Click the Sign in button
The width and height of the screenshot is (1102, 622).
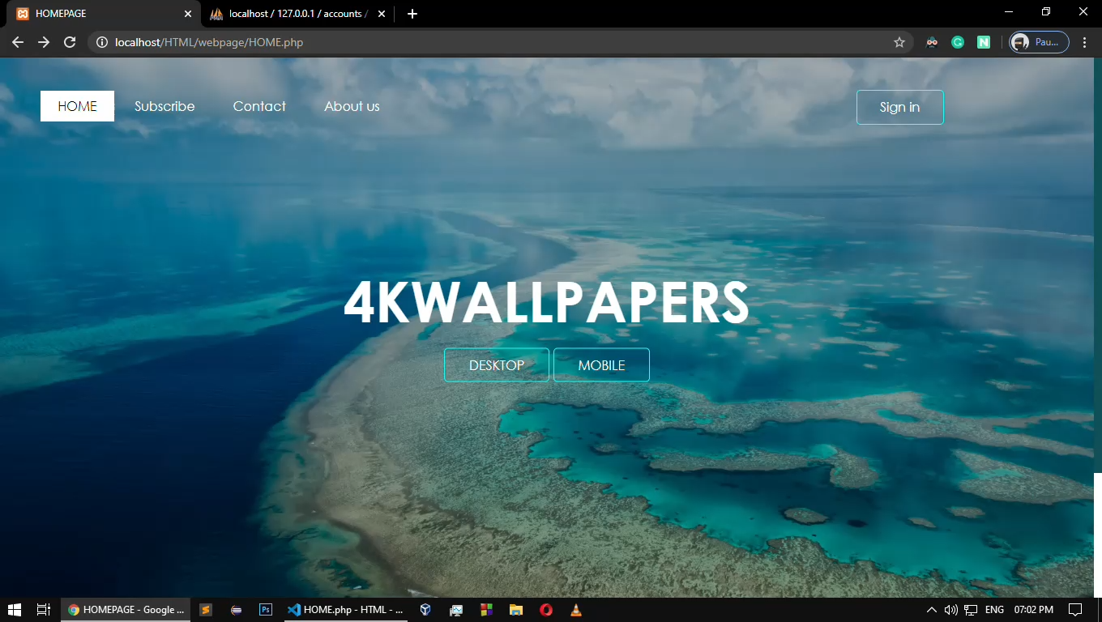point(899,107)
